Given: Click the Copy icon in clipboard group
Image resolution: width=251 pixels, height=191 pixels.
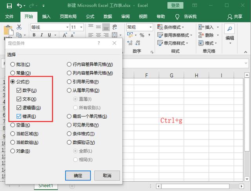Looking at the screenshot, I should 19,35.
